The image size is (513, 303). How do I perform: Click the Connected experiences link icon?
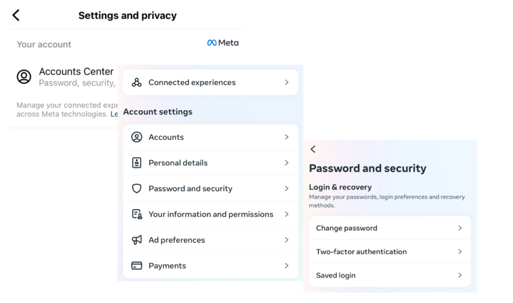click(x=136, y=82)
